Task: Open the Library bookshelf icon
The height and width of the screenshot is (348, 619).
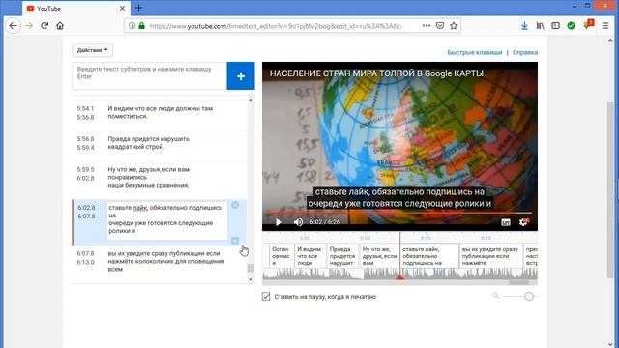Action: coord(540,26)
